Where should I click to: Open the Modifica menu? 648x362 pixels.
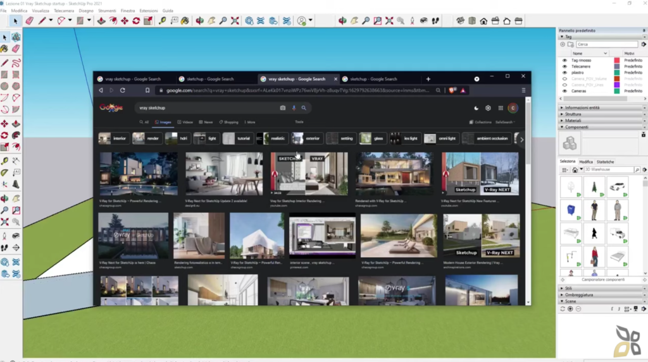pyautogui.click(x=19, y=11)
